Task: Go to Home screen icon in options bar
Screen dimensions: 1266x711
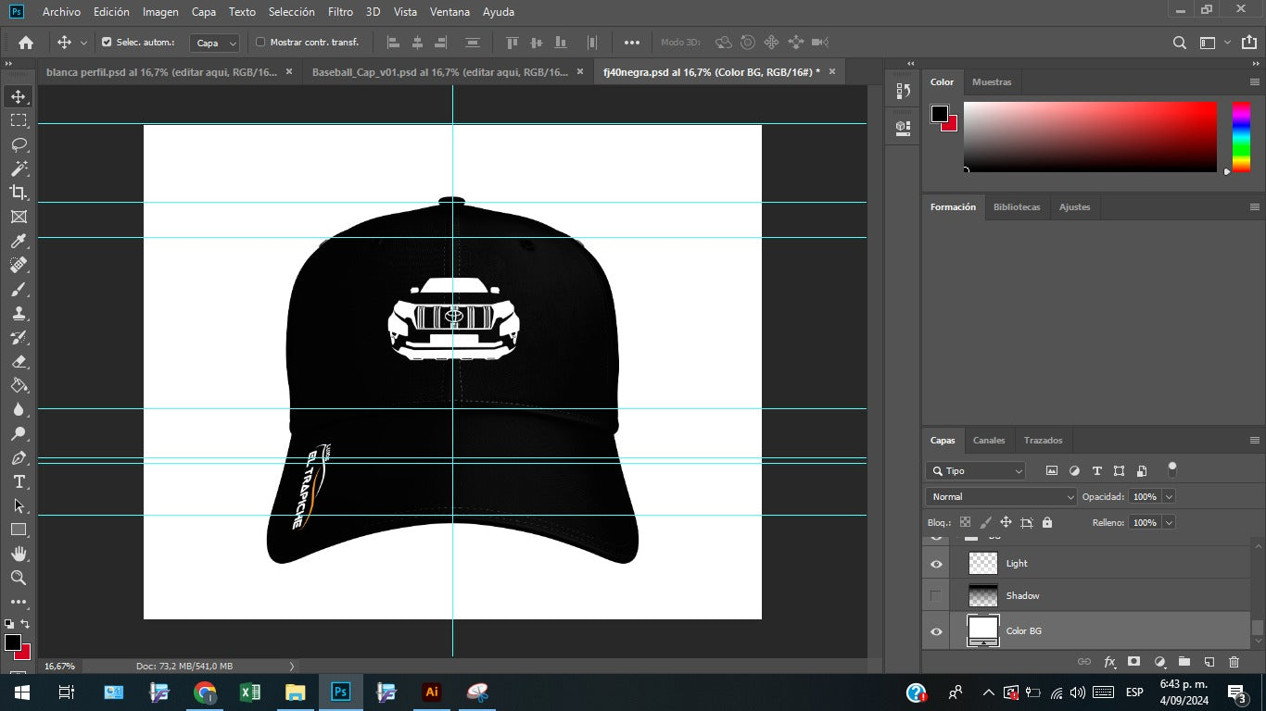Action: 26,43
